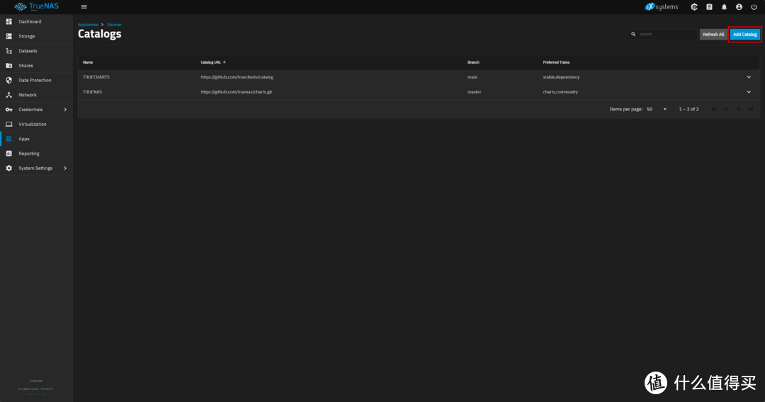
Task: Open the Jobs clipboard icon
Action: tap(709, 7)
